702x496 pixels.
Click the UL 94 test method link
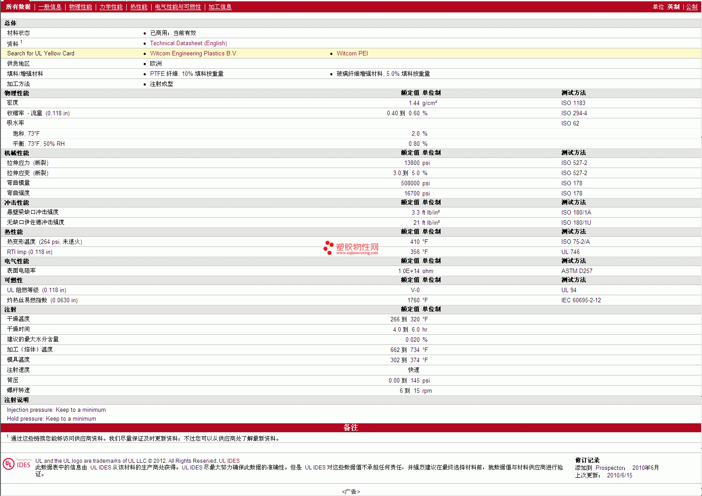pos(569,290)
